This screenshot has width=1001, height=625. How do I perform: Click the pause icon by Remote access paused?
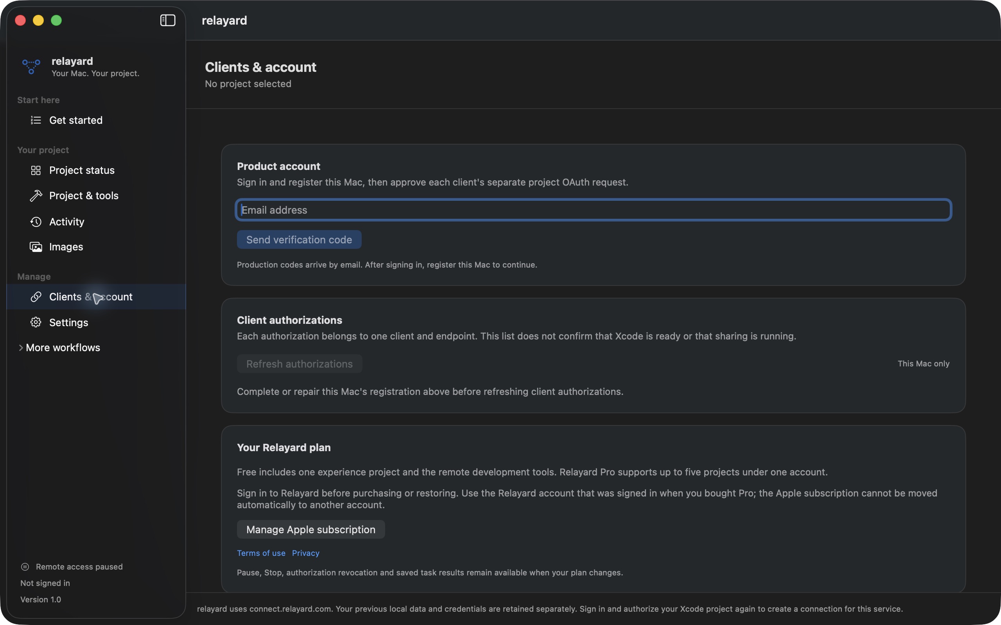pos(25,567)
